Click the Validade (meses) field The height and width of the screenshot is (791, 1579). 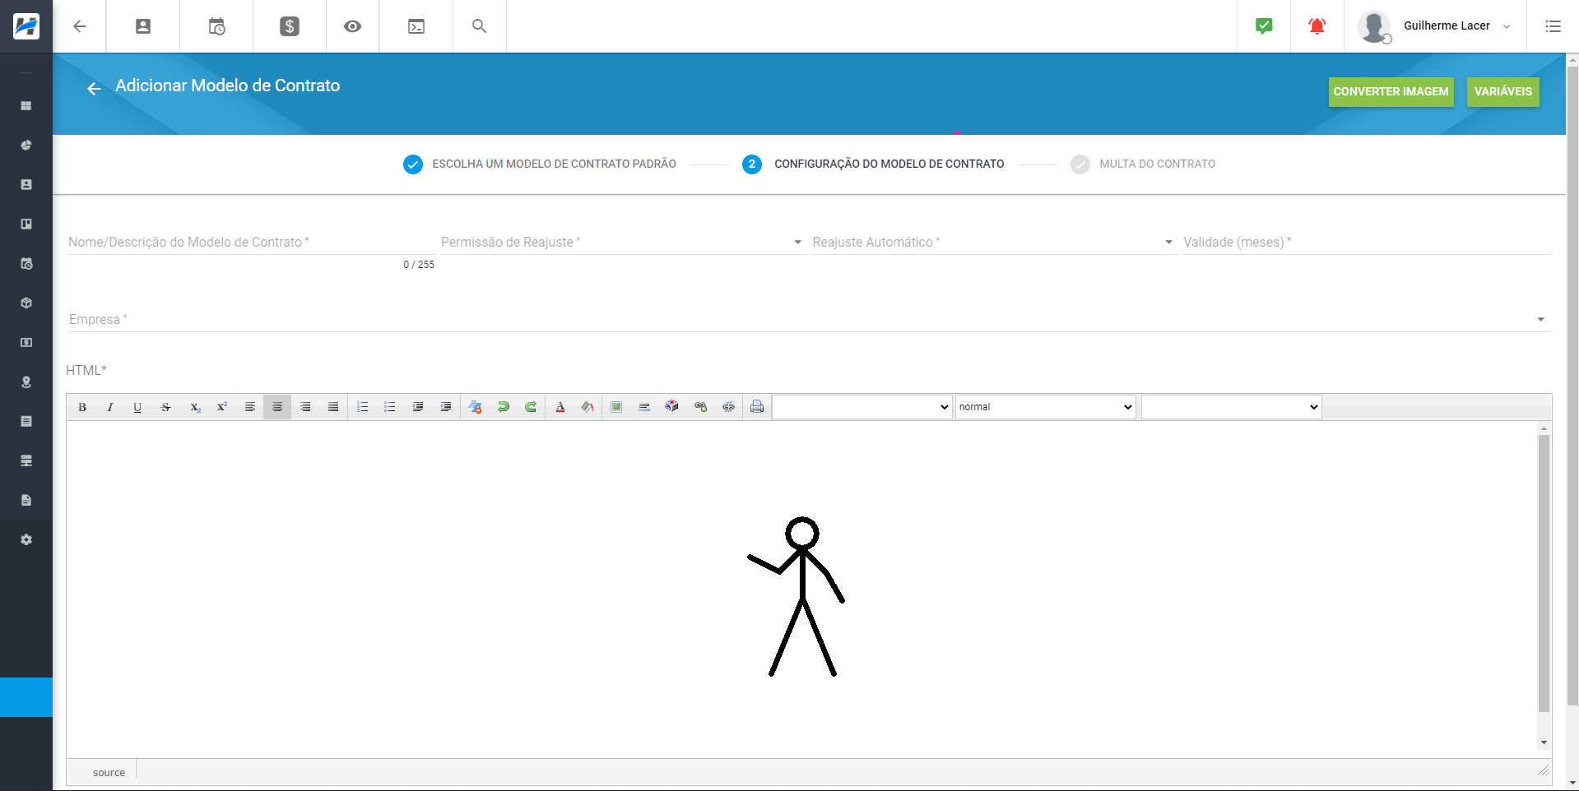pos(1366,242)
